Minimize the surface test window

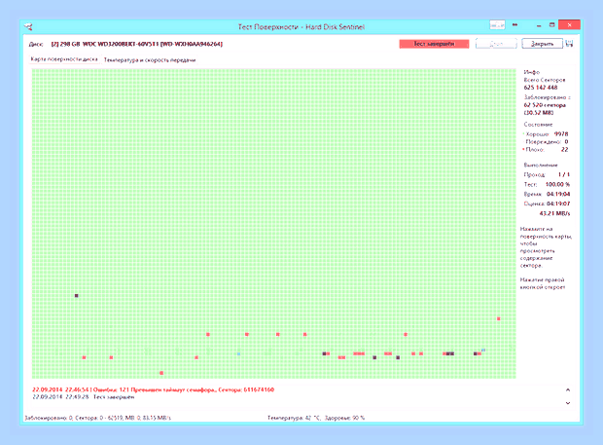[539, 25]
